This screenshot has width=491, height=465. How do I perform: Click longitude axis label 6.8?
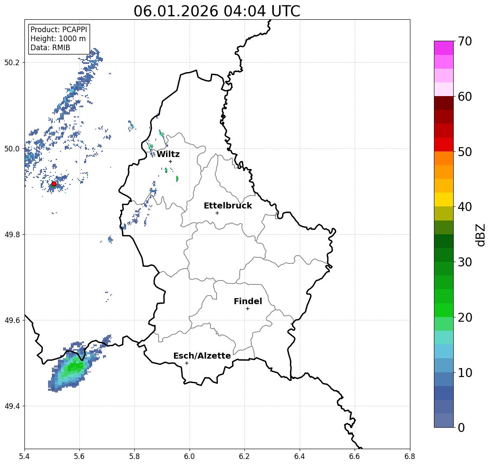(x=410, y=456)
